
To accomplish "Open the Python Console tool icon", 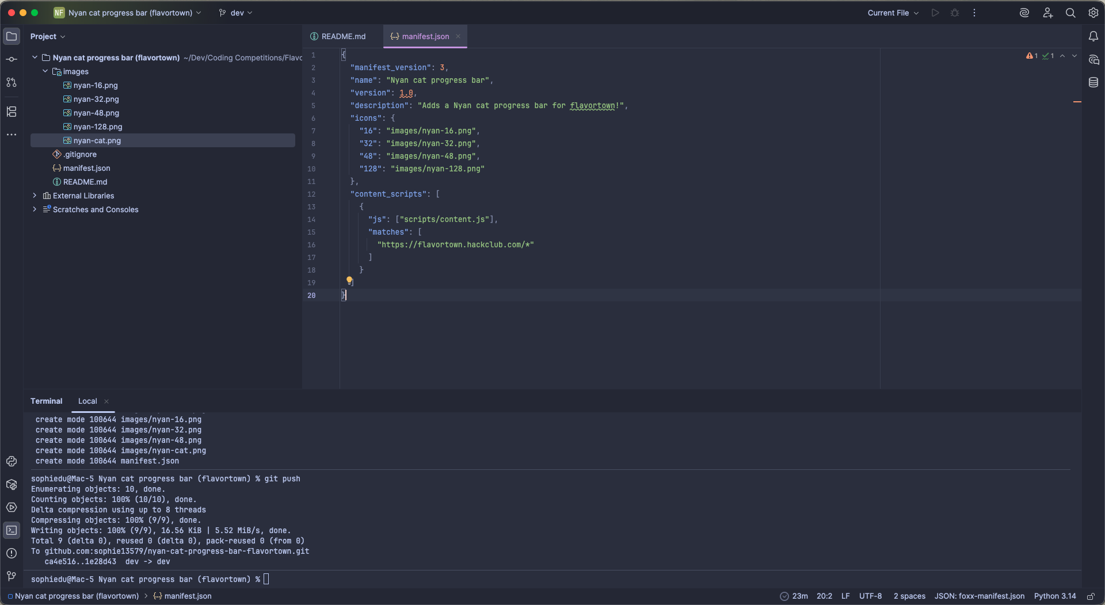I will tap(12, 461).
